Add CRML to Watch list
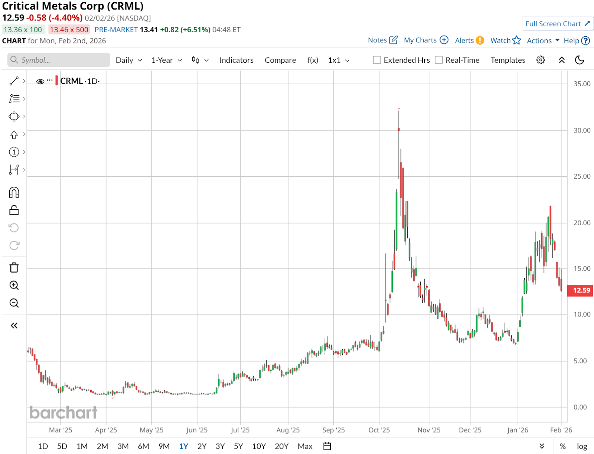 506,40
